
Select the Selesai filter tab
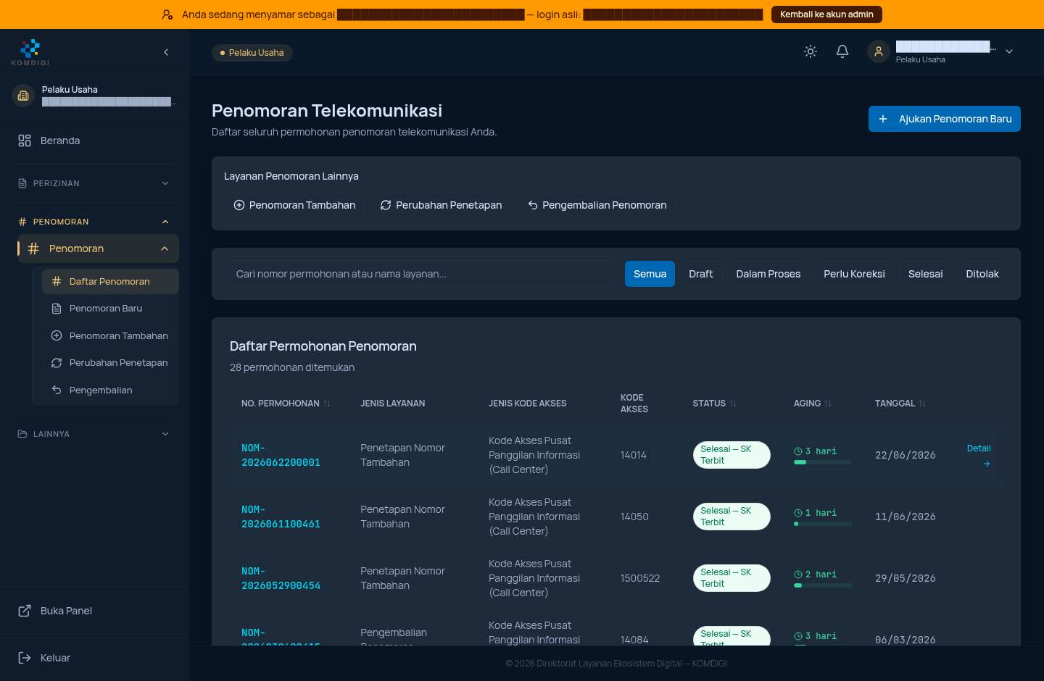(x=925, y=274)
